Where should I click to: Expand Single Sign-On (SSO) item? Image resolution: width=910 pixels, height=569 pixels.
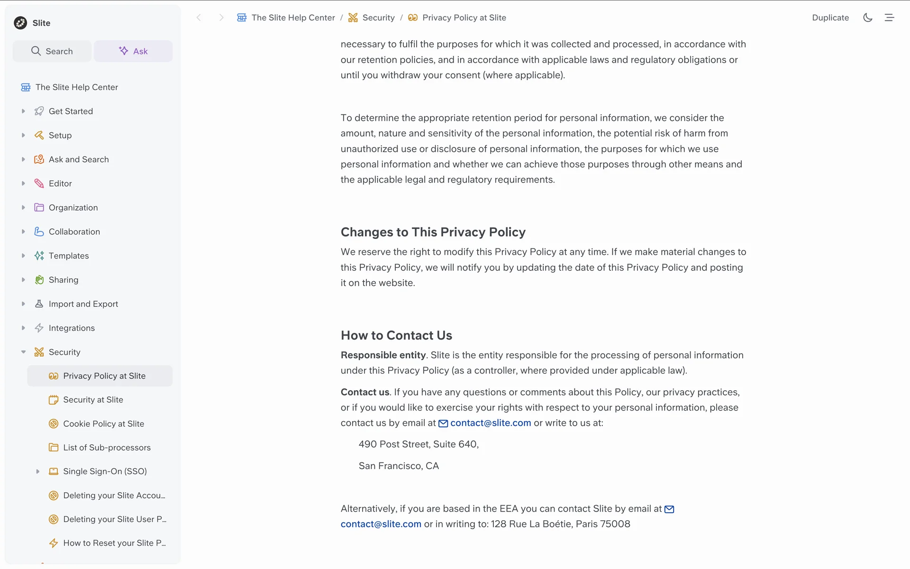(38, 471)
